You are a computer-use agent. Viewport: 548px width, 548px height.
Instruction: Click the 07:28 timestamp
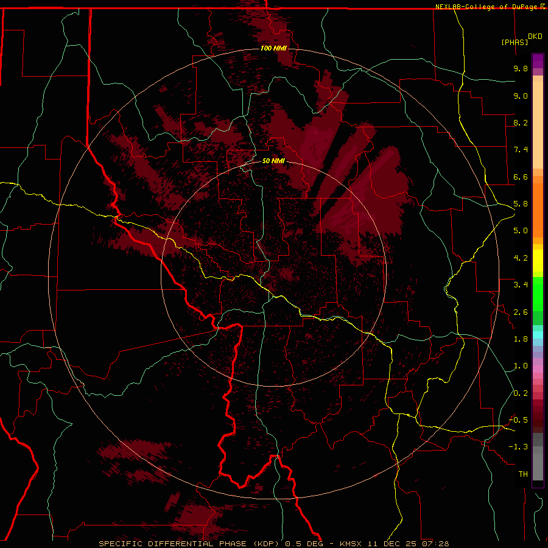(x=435, y=544)
